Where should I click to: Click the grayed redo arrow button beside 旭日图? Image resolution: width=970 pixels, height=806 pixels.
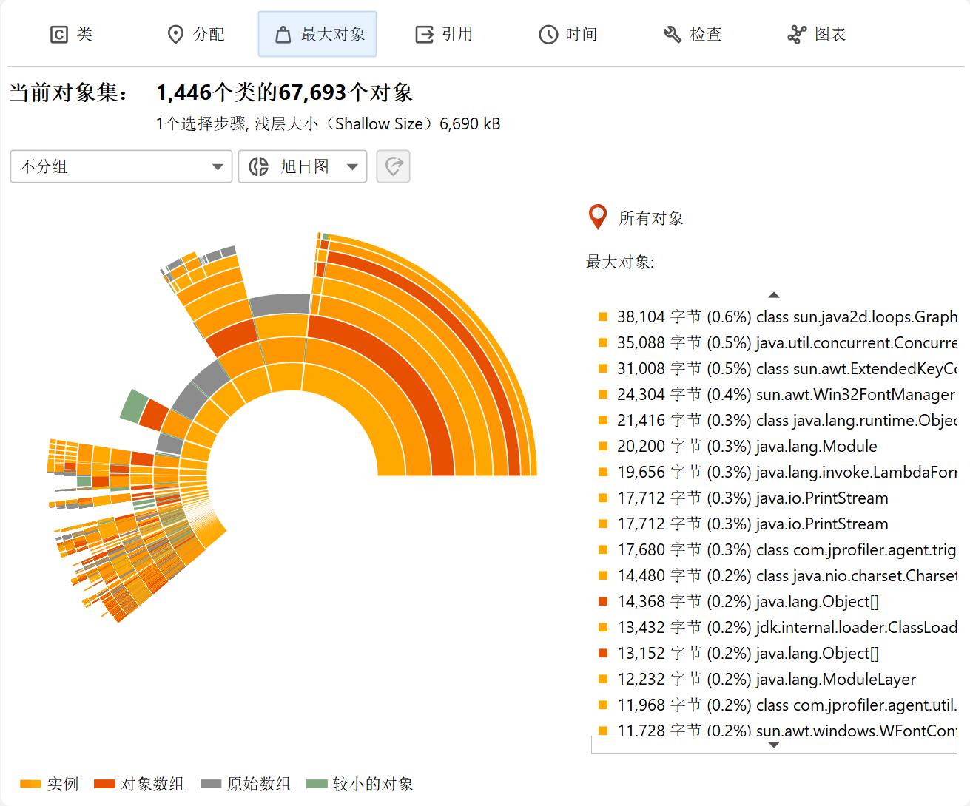(393, 166)
